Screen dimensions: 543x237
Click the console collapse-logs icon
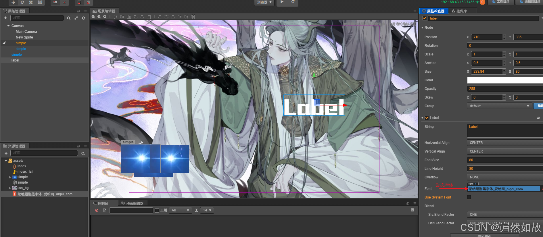tap(412, 210)
